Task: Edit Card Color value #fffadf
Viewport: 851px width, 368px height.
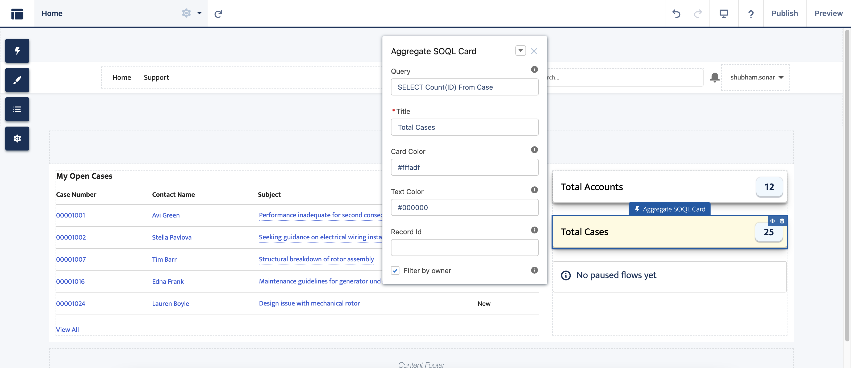Action: point(465,167)
